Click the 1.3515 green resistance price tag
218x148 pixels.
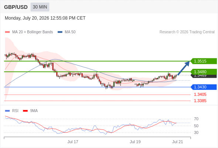click(x=204, y=61)
